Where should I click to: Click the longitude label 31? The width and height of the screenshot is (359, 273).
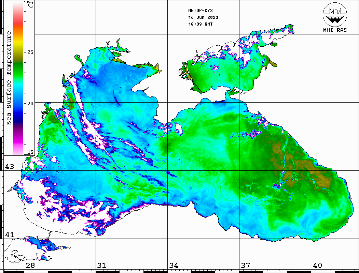[102, 266]
